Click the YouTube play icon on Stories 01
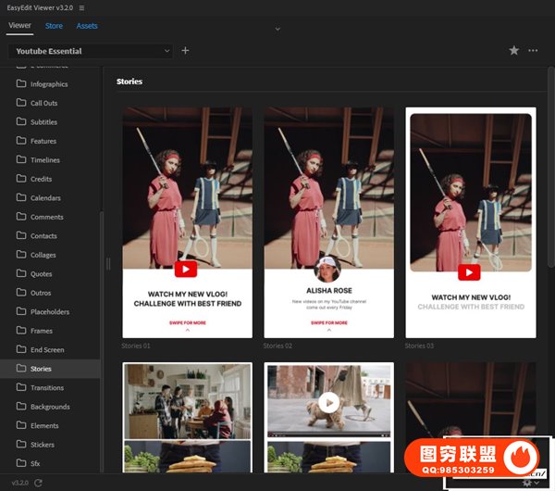 coord(186,271)
